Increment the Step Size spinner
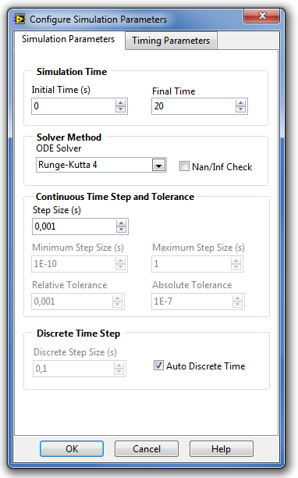 click(121, 223)
